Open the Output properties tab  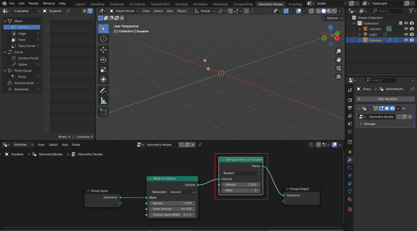[x=350, y=108]
